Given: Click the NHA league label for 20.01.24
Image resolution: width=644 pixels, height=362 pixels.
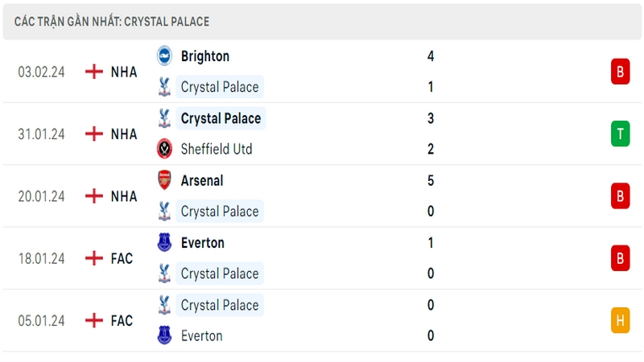Looking at the screenshot, I should (124, 196).
